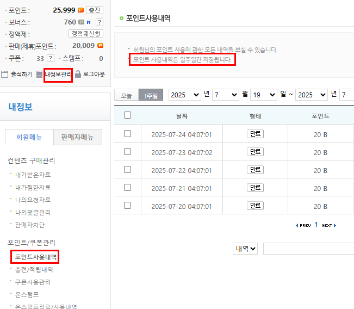The image size is (354, 309).
Task: Click the padlock icon beside 로그아웃
Action: tap(78, 74)
